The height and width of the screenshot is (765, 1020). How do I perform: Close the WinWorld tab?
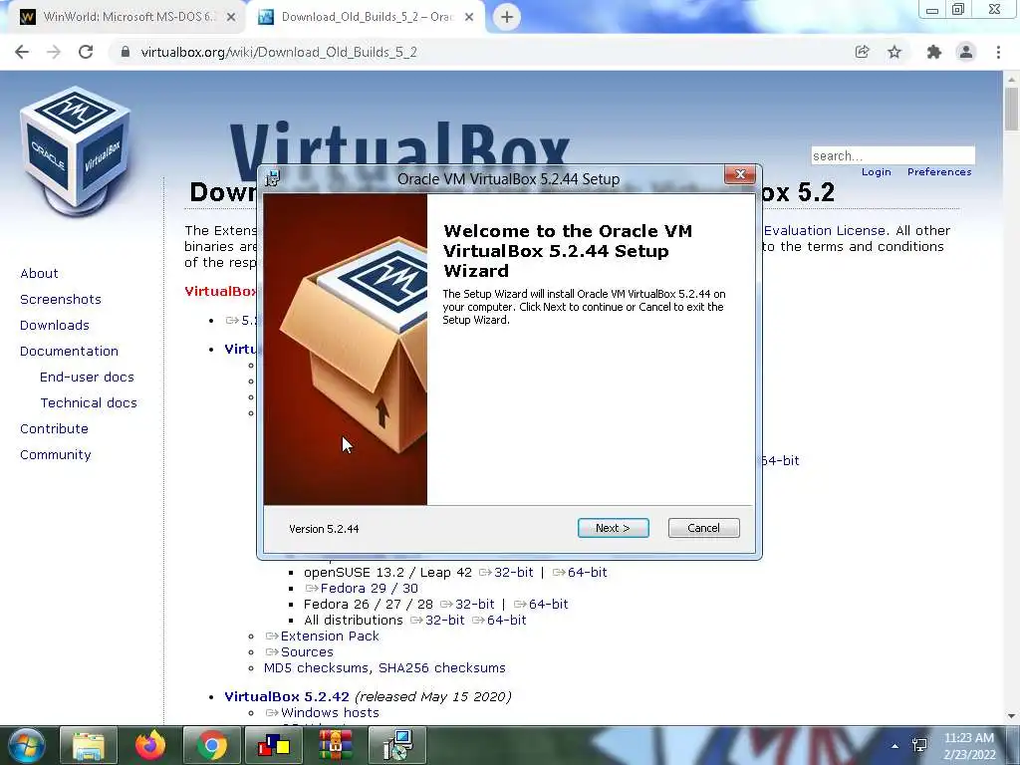[x=231, y=17]
